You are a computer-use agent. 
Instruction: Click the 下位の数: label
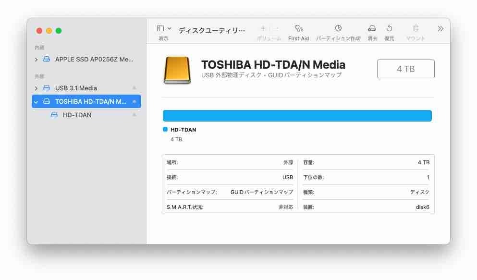click(314, 177)
